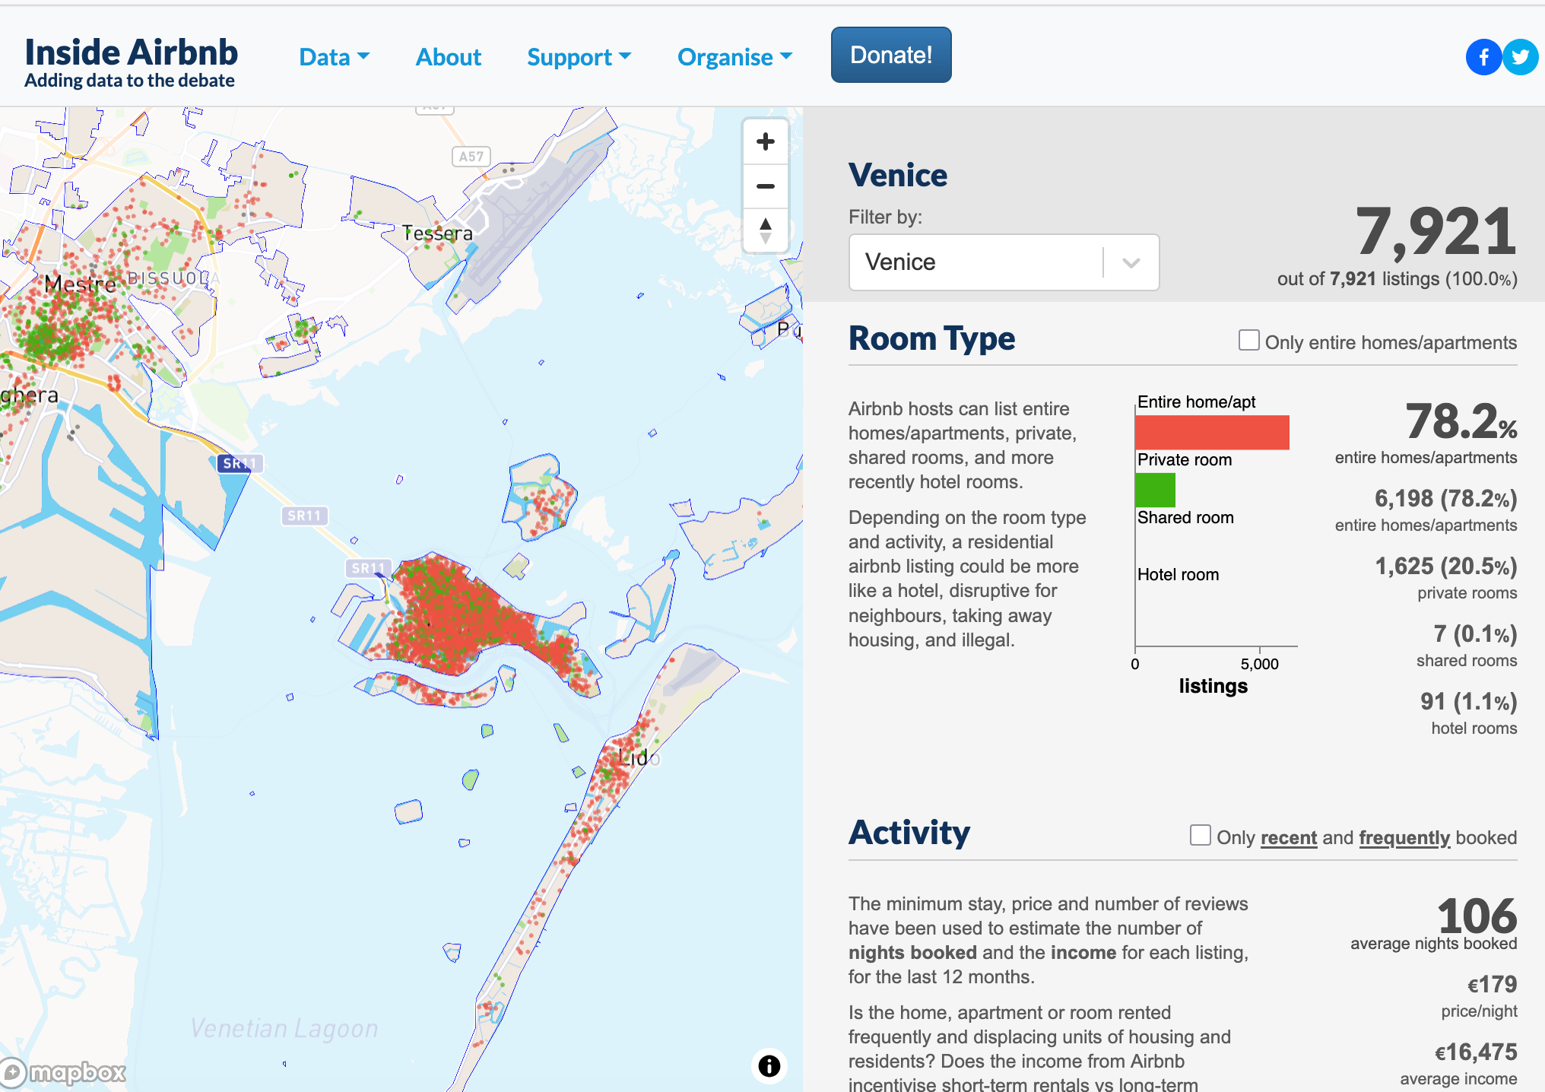Open Inside Airbnb home logo

131,62
